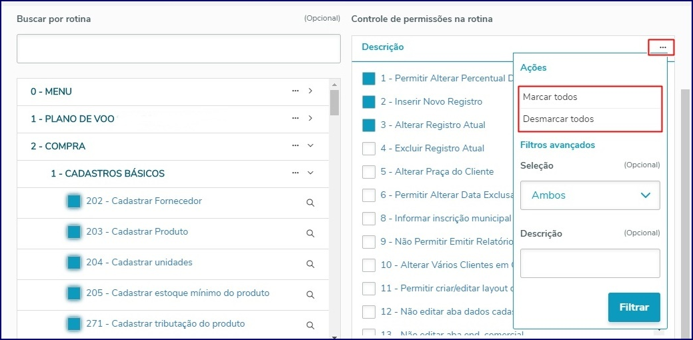The height and width of the screenshot is (340, 693).
Task: Open the three-dot menu of CADASTROS BÁSICOS
Action: coord(295,173)
